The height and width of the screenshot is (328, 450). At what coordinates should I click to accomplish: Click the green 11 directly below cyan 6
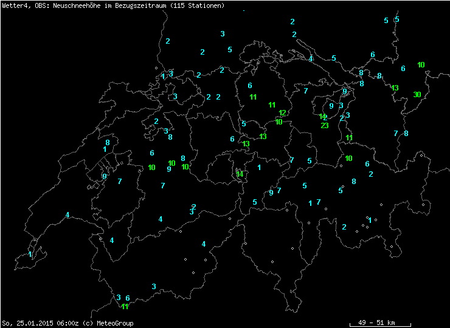[252, 97]
